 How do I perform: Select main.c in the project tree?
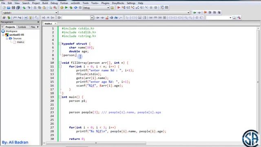[x=20, y=42]
